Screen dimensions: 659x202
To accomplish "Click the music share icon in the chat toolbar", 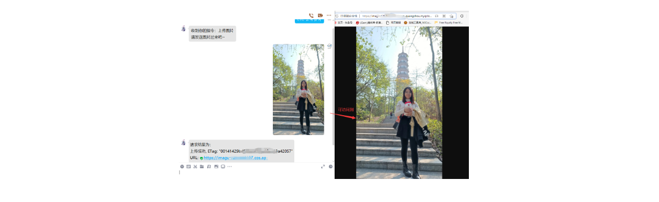I will 209,167.
